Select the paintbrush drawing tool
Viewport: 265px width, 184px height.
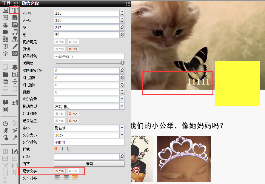(15, 46)
